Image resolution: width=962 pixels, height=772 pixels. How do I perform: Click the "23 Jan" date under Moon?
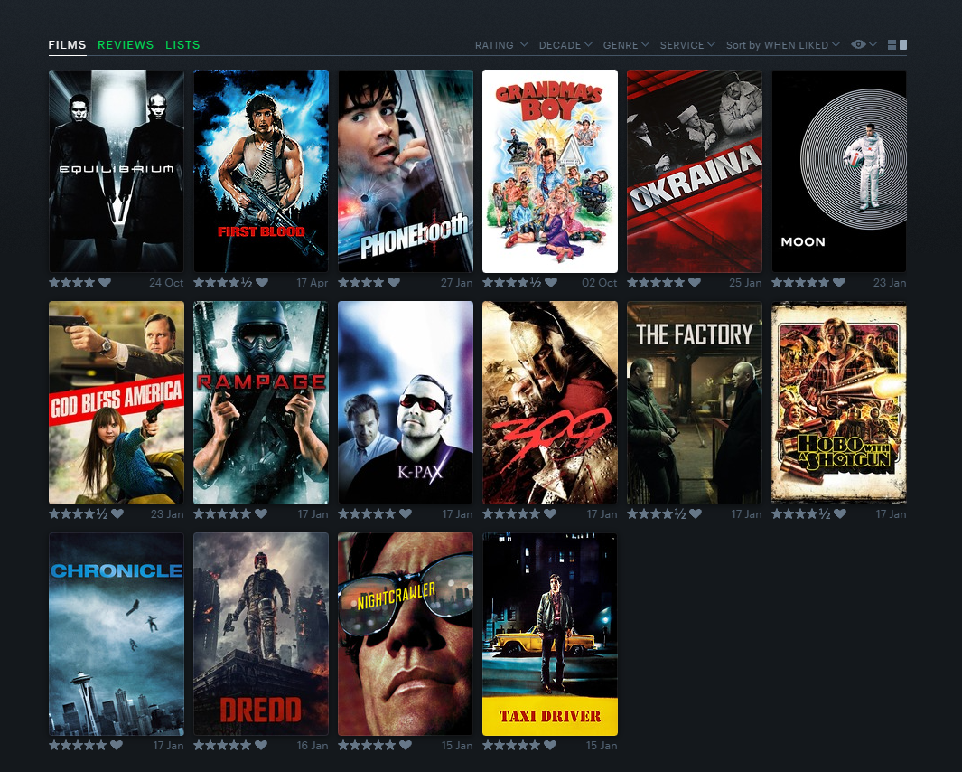click(x=890, y=283)
